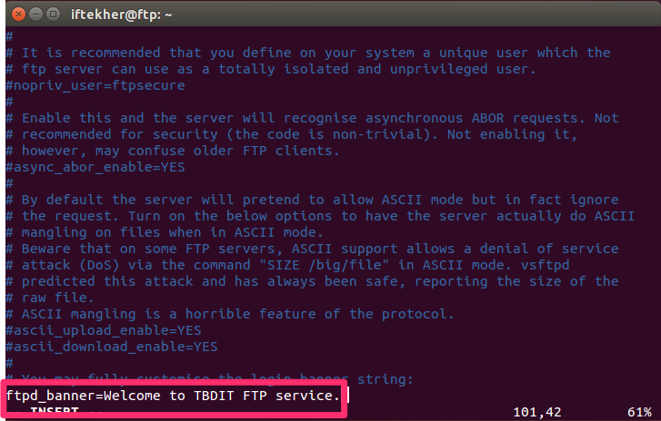This screenshot has height=421, width=661.
Task: Click the word TBDIT in banner
Action: (214, 396)
